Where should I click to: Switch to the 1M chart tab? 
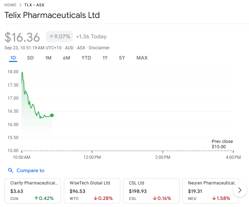pos(48,58)
